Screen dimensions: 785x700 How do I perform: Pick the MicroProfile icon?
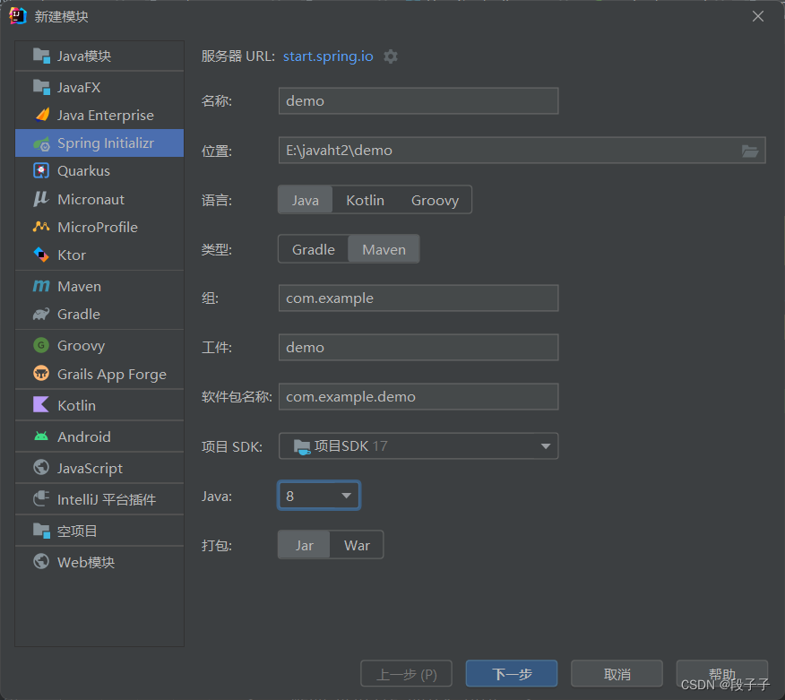[41, 227]
